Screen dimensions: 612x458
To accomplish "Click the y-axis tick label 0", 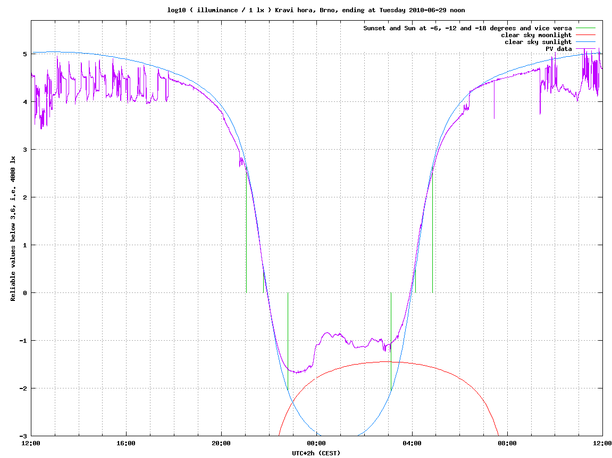I will [x=25, y=293].
